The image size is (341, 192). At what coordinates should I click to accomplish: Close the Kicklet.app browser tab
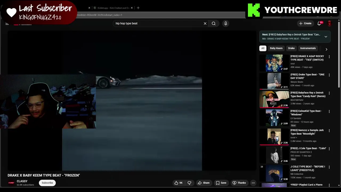click(132, 8)
